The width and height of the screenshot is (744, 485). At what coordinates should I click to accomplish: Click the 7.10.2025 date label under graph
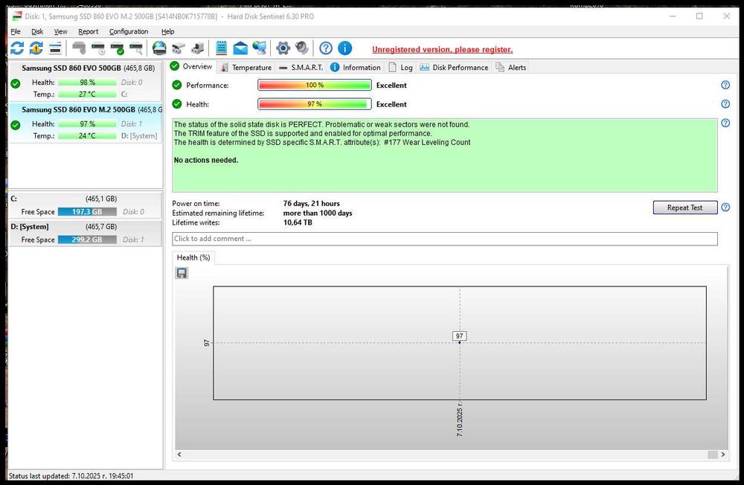point(459,420)
